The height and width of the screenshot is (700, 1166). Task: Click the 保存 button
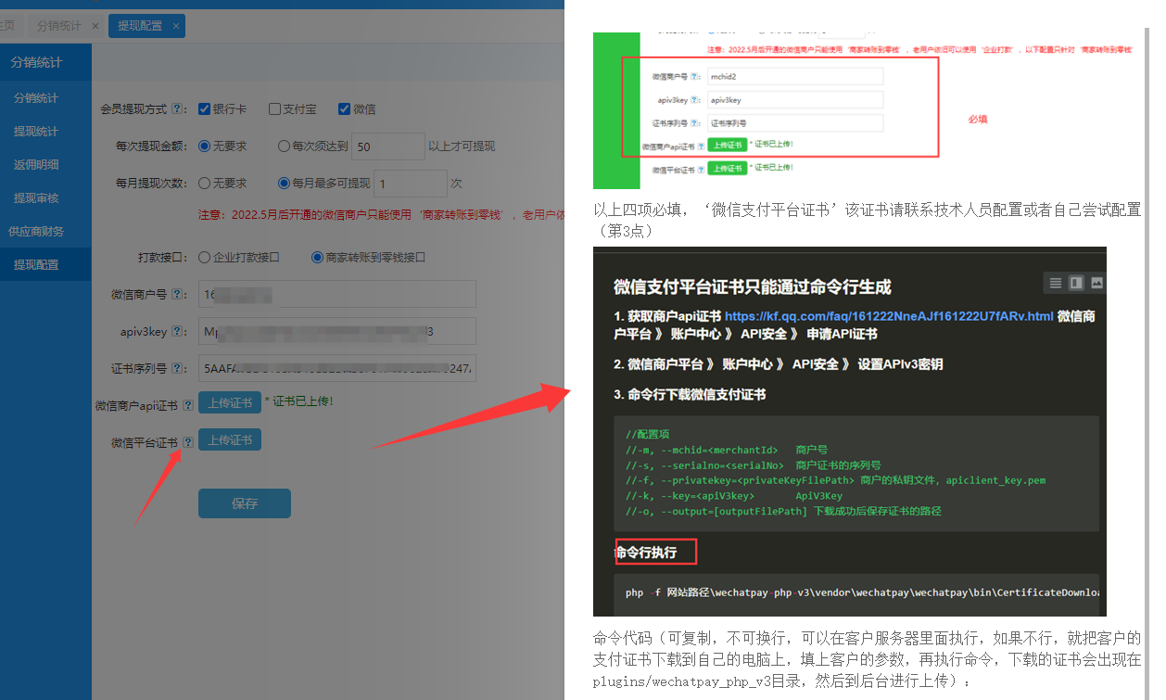point(245,503)
